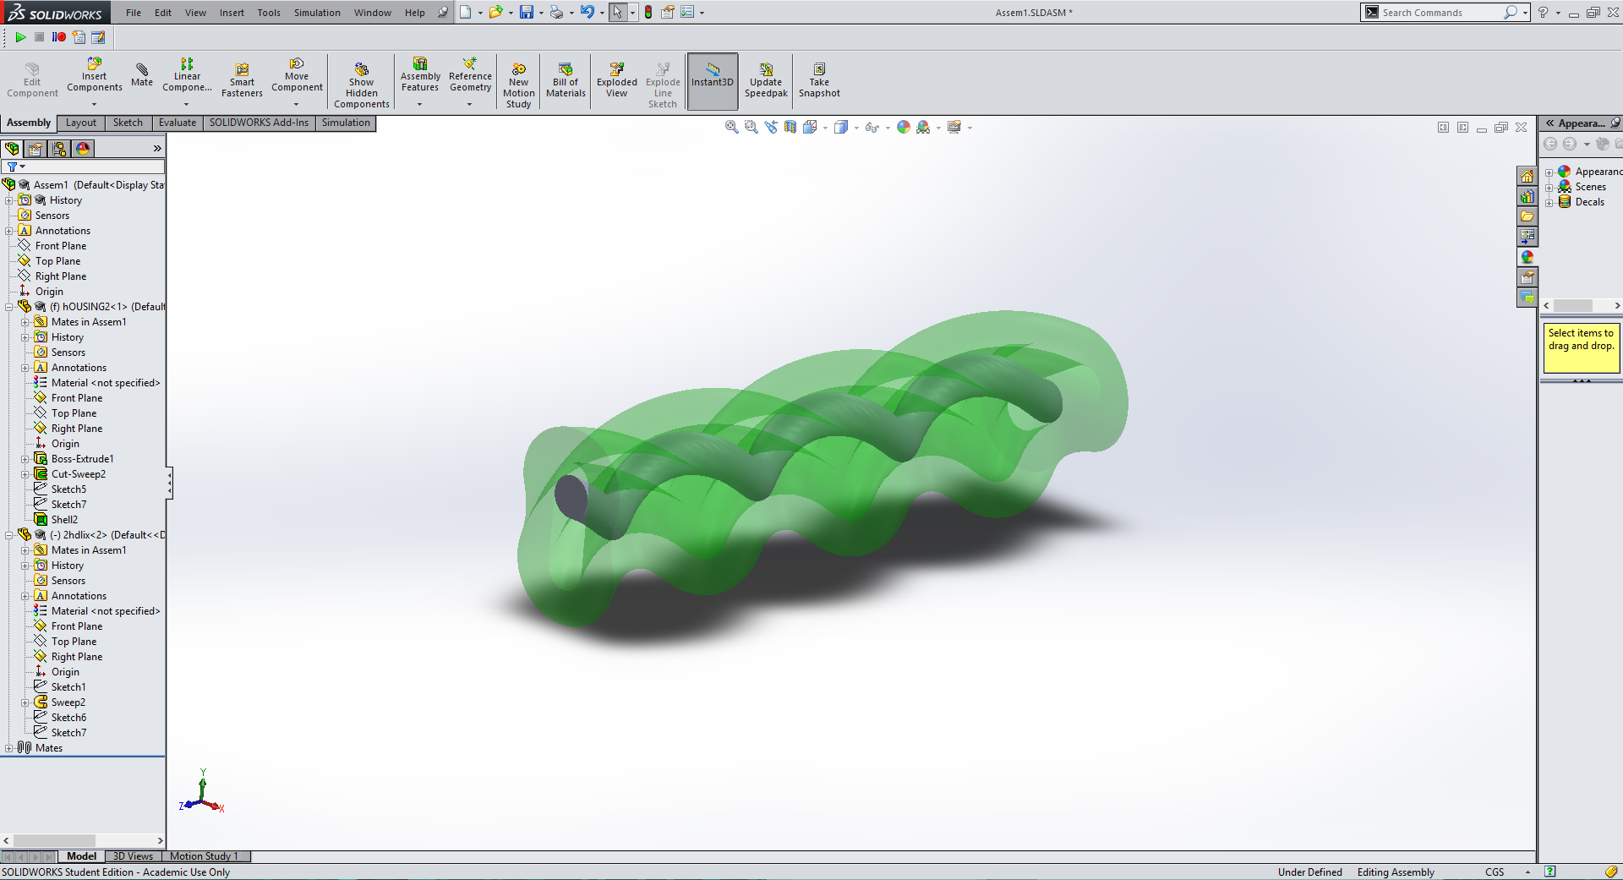Expand the hOUSING2 Boss-Extrude1 feature
The height and width of the screenshot is (880, 1623).
(x=25, y=459)
